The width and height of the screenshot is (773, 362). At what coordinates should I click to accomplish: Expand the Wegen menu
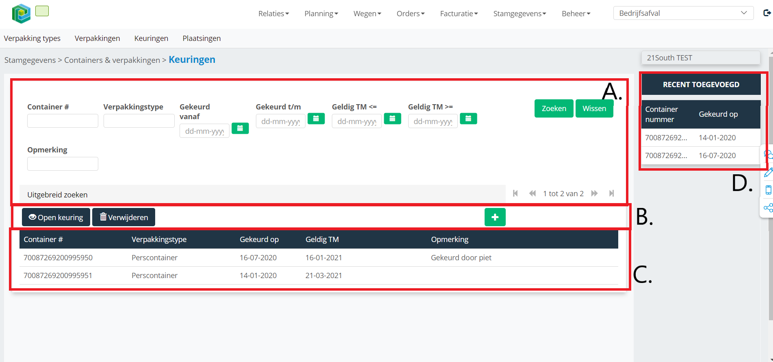[x=367, y=13]
